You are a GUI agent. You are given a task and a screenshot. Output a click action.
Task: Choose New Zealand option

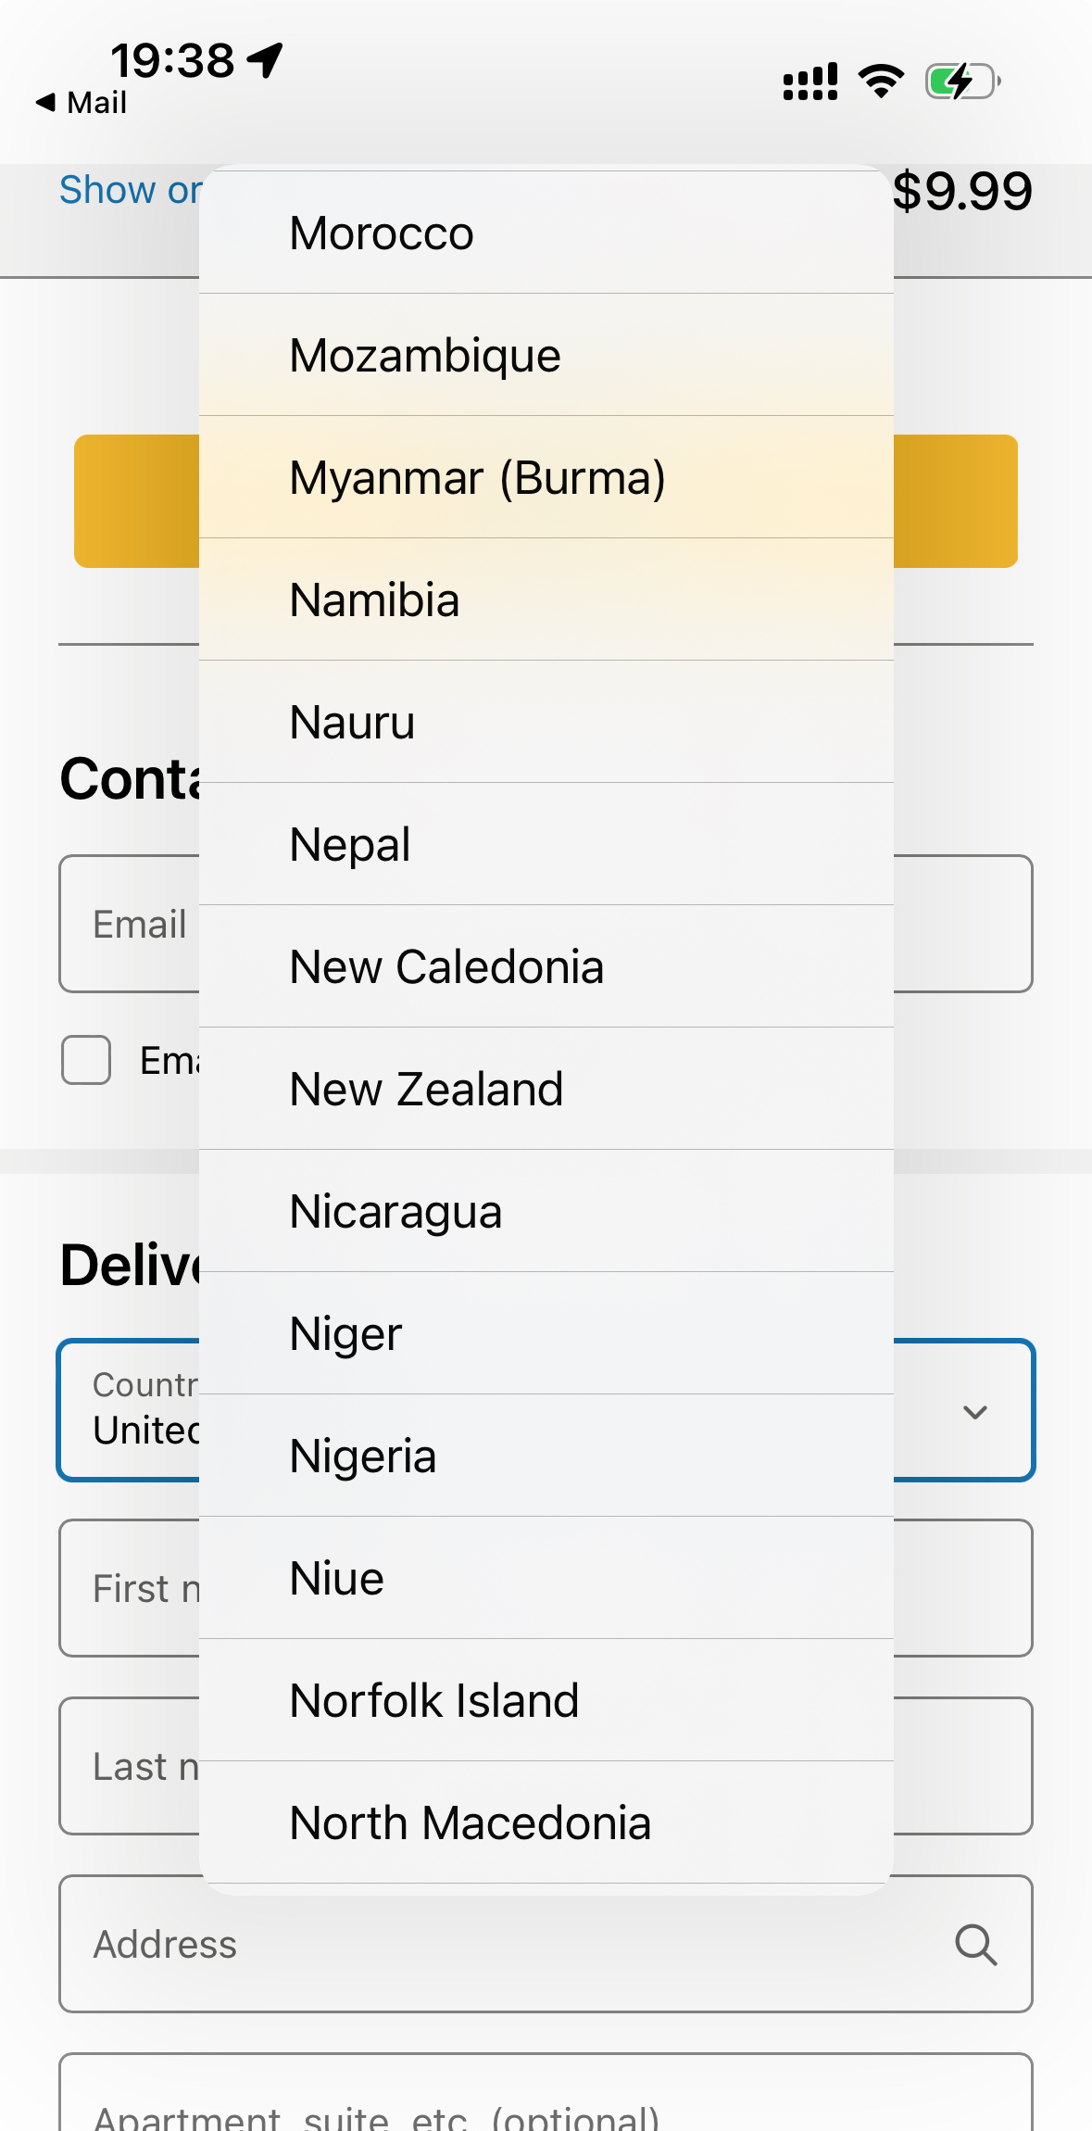546,1089
